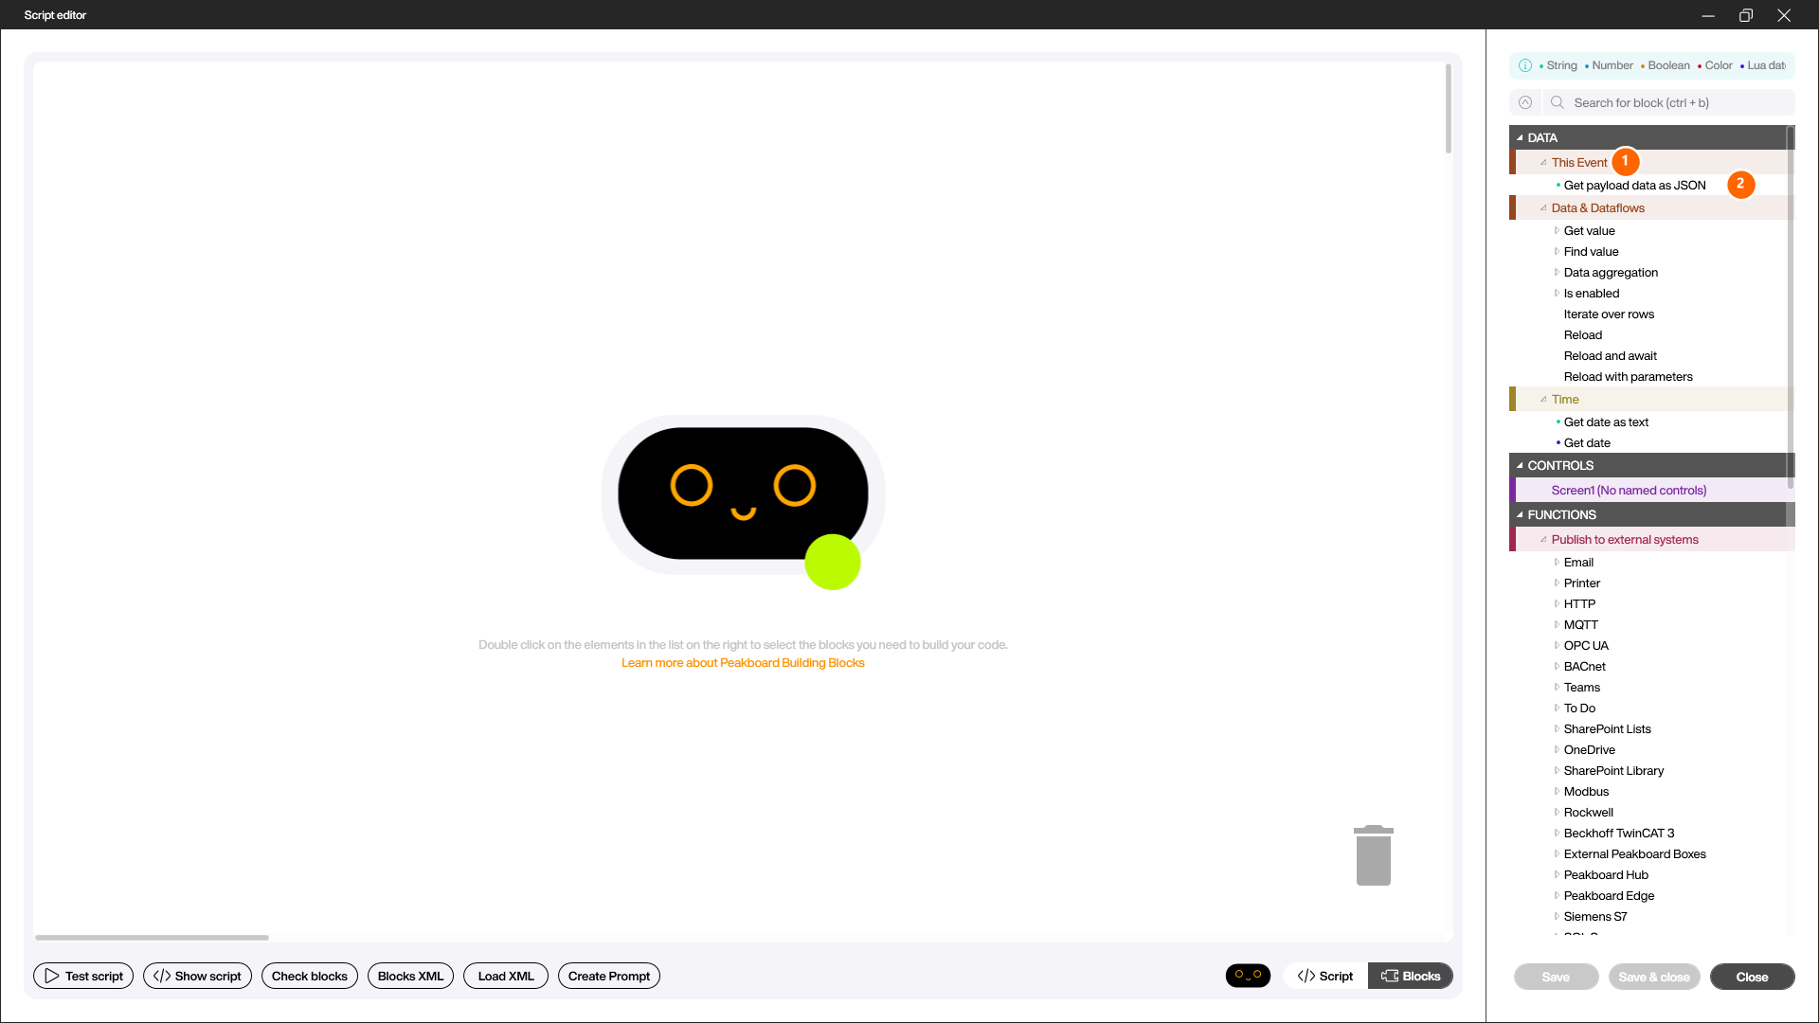Expand the Data aggregation item
This screenshot has height=1023, width=1819.
pyautogui.click(x=1557, y=273)
